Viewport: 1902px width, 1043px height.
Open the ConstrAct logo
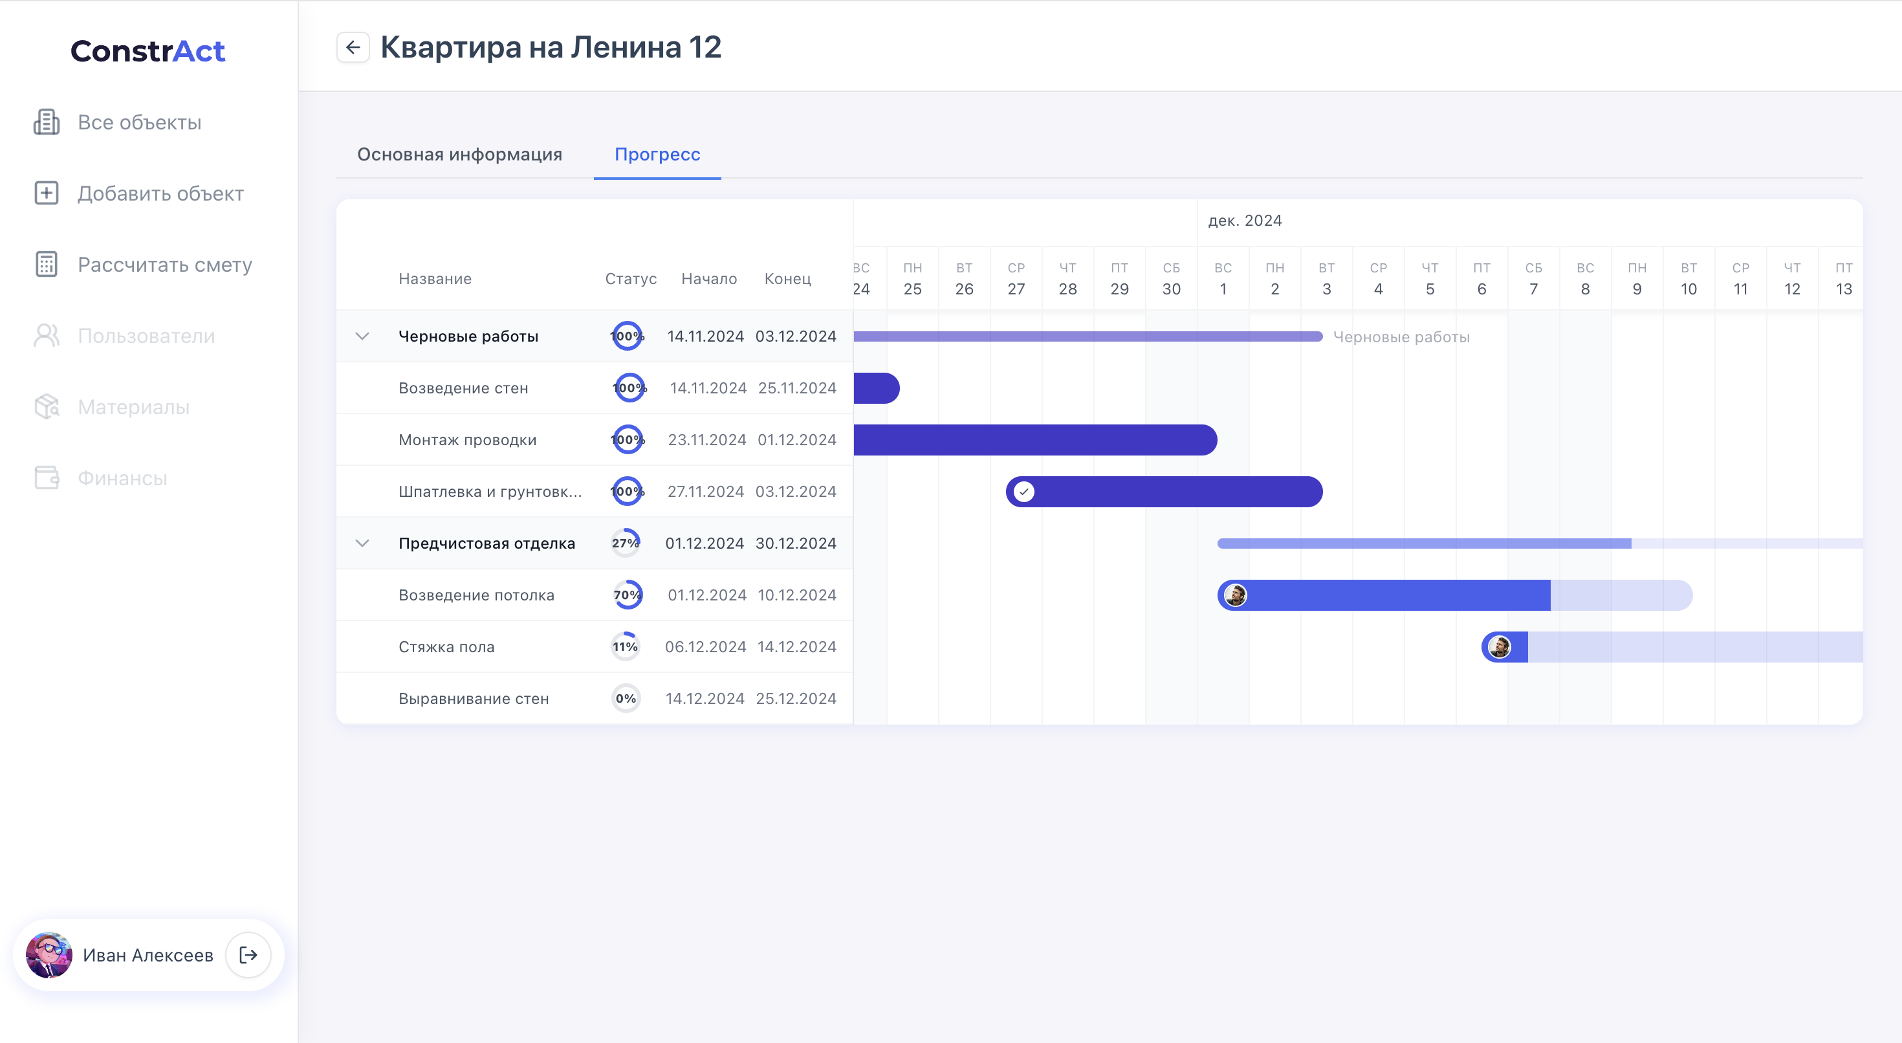tap(148, 51)
